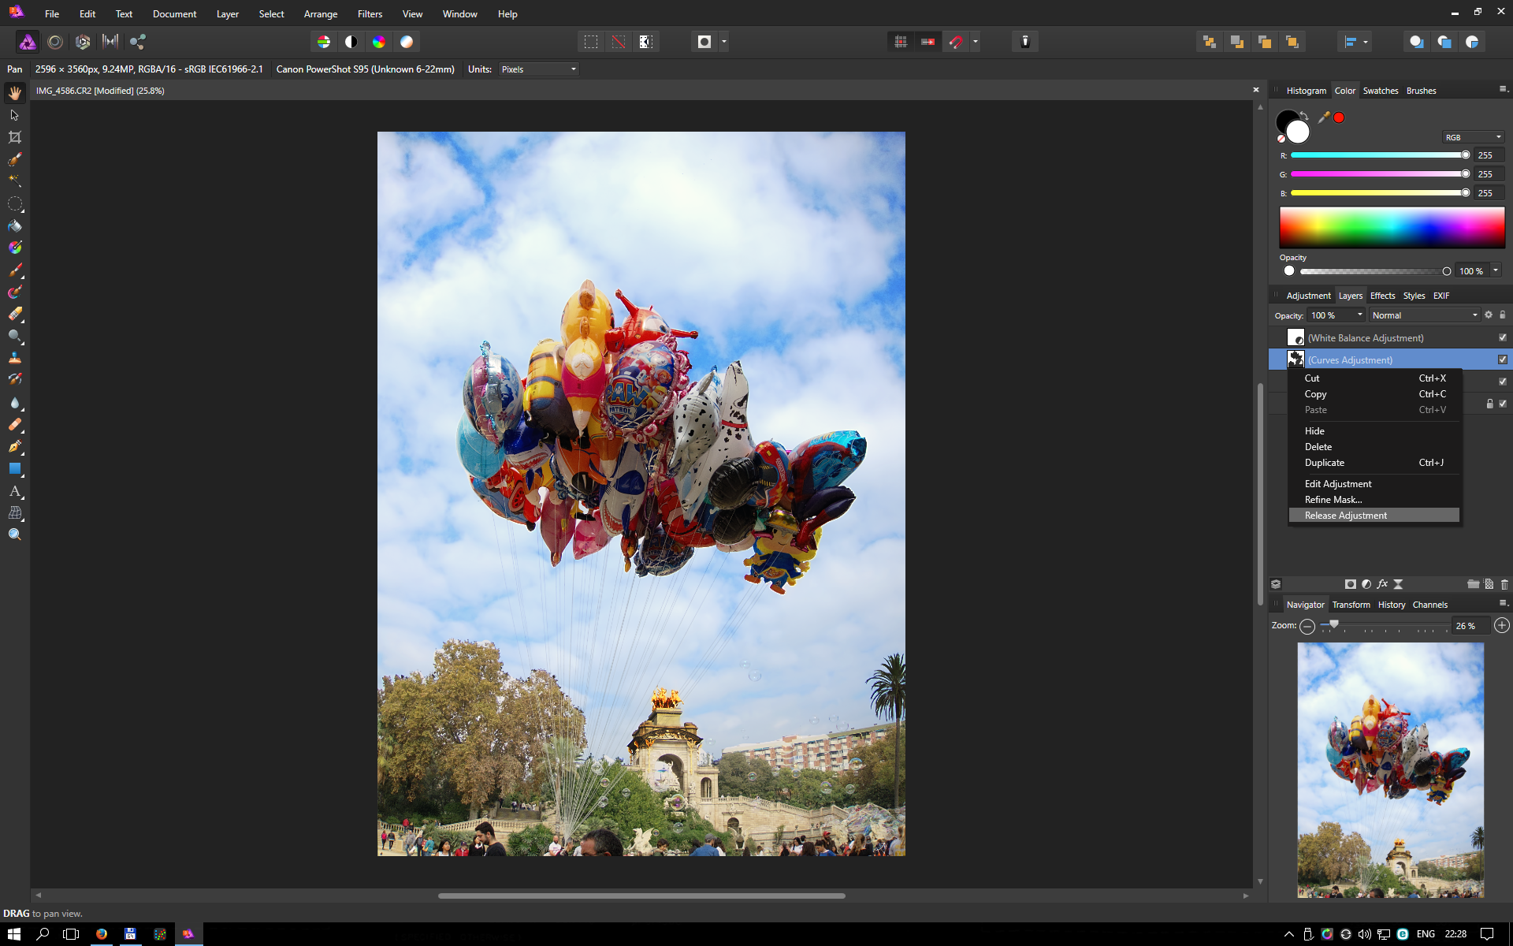
Task: Open the RGB color model dropdown
Action: (1473, 137)
